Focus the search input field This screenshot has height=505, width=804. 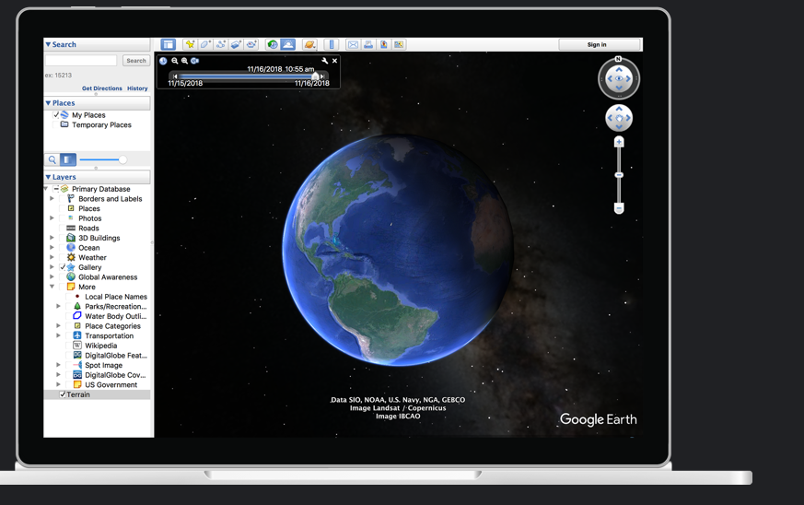coord(81,61)
